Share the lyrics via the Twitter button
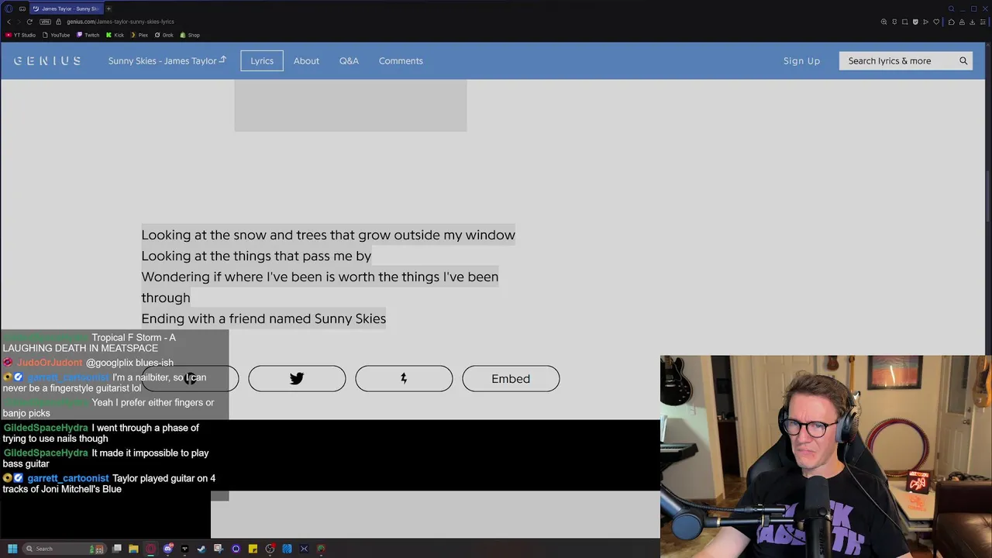This screenshot has width=992, height=558. 297,378
